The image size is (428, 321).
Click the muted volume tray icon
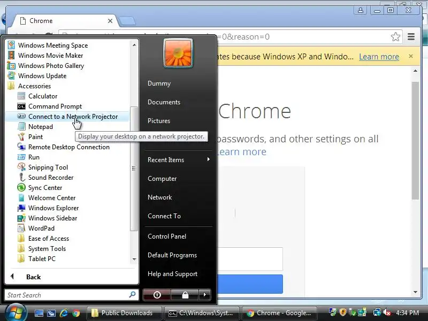(x=387, y=312)
